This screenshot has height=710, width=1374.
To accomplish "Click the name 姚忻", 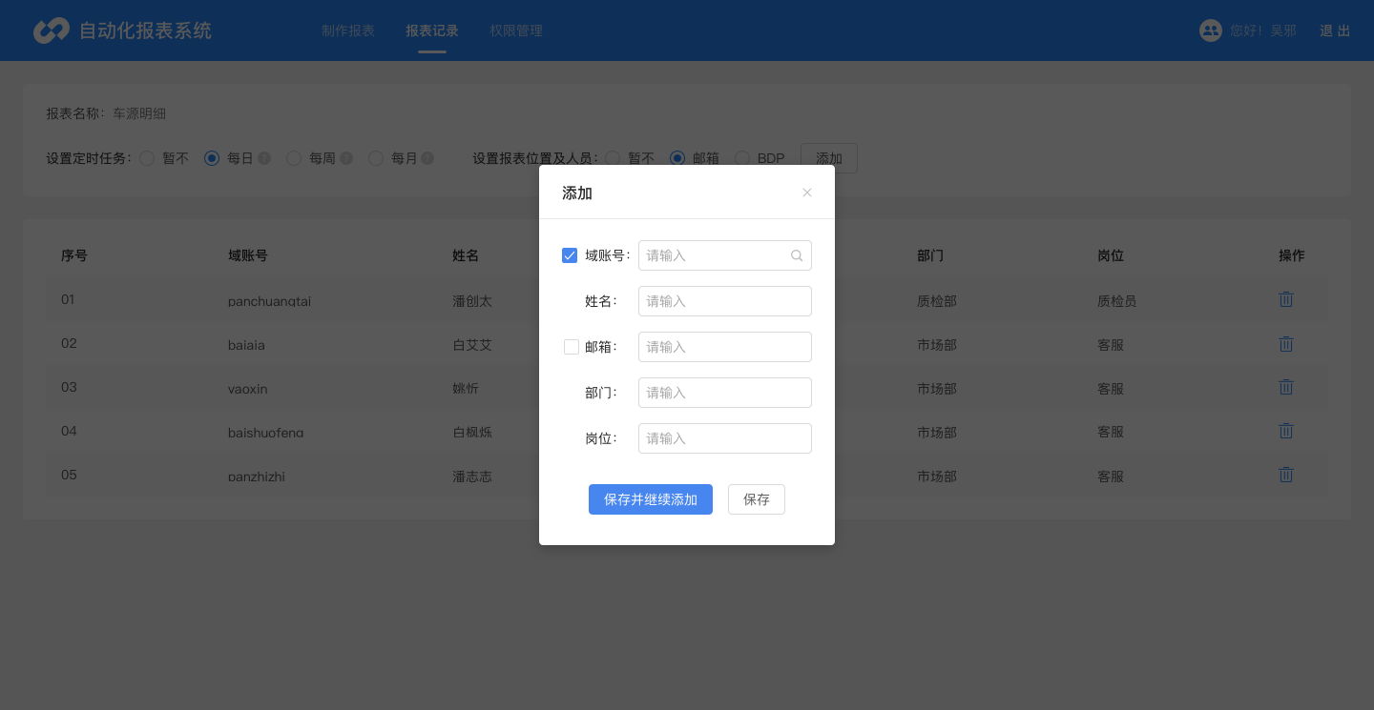I will tap(466, 389).
